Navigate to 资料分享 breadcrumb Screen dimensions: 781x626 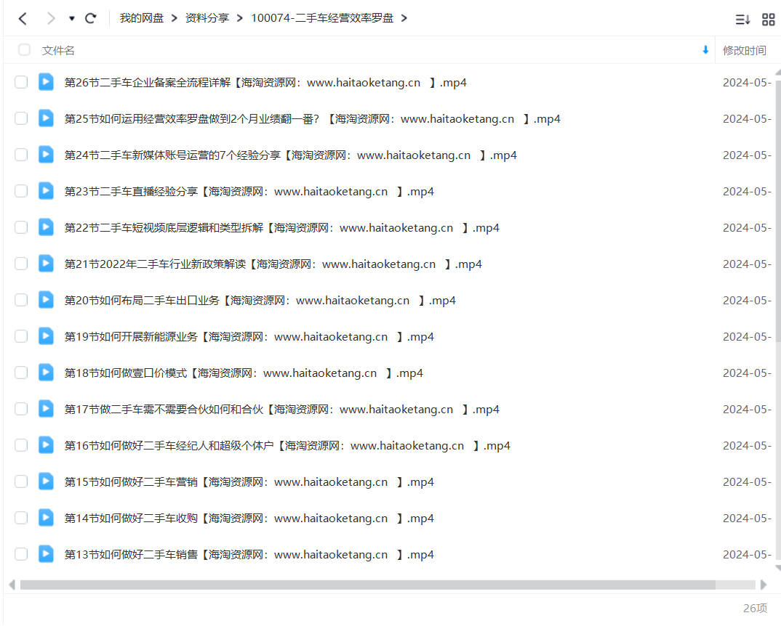[207, 18]
